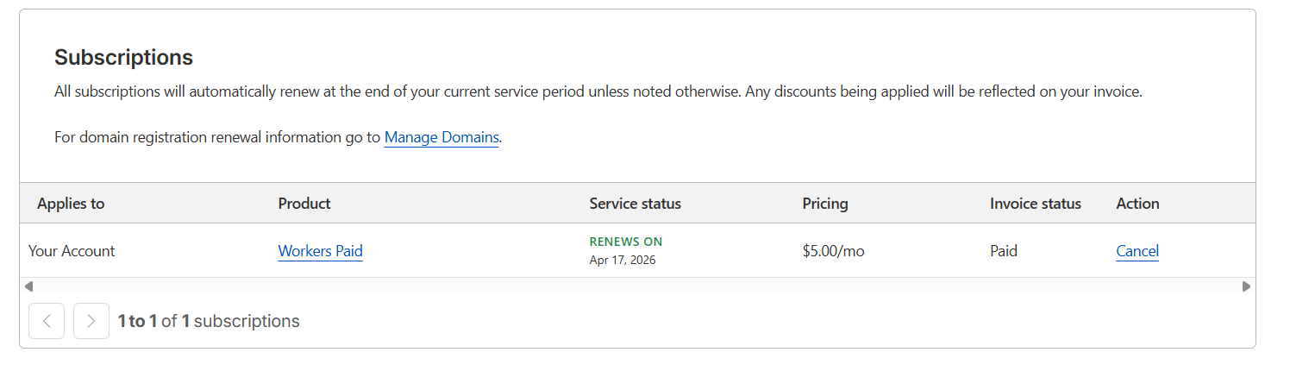This screenshot has width=1290, height=390.
Task: Go to the next subscriptions page
Action: 91,321
